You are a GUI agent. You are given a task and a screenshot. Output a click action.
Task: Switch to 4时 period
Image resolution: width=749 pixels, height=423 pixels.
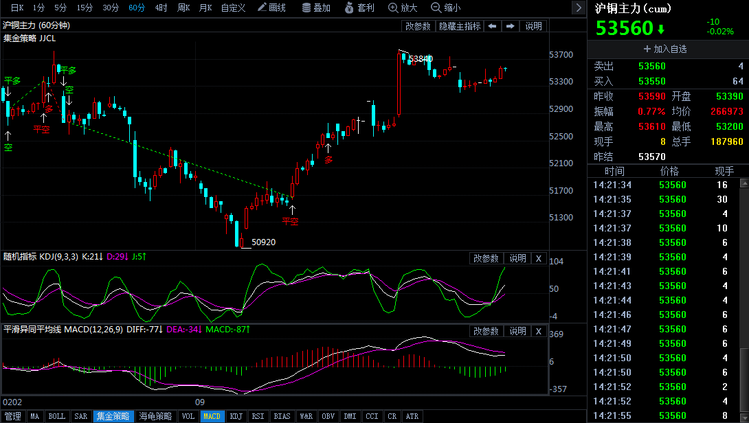tap(161, 8)
